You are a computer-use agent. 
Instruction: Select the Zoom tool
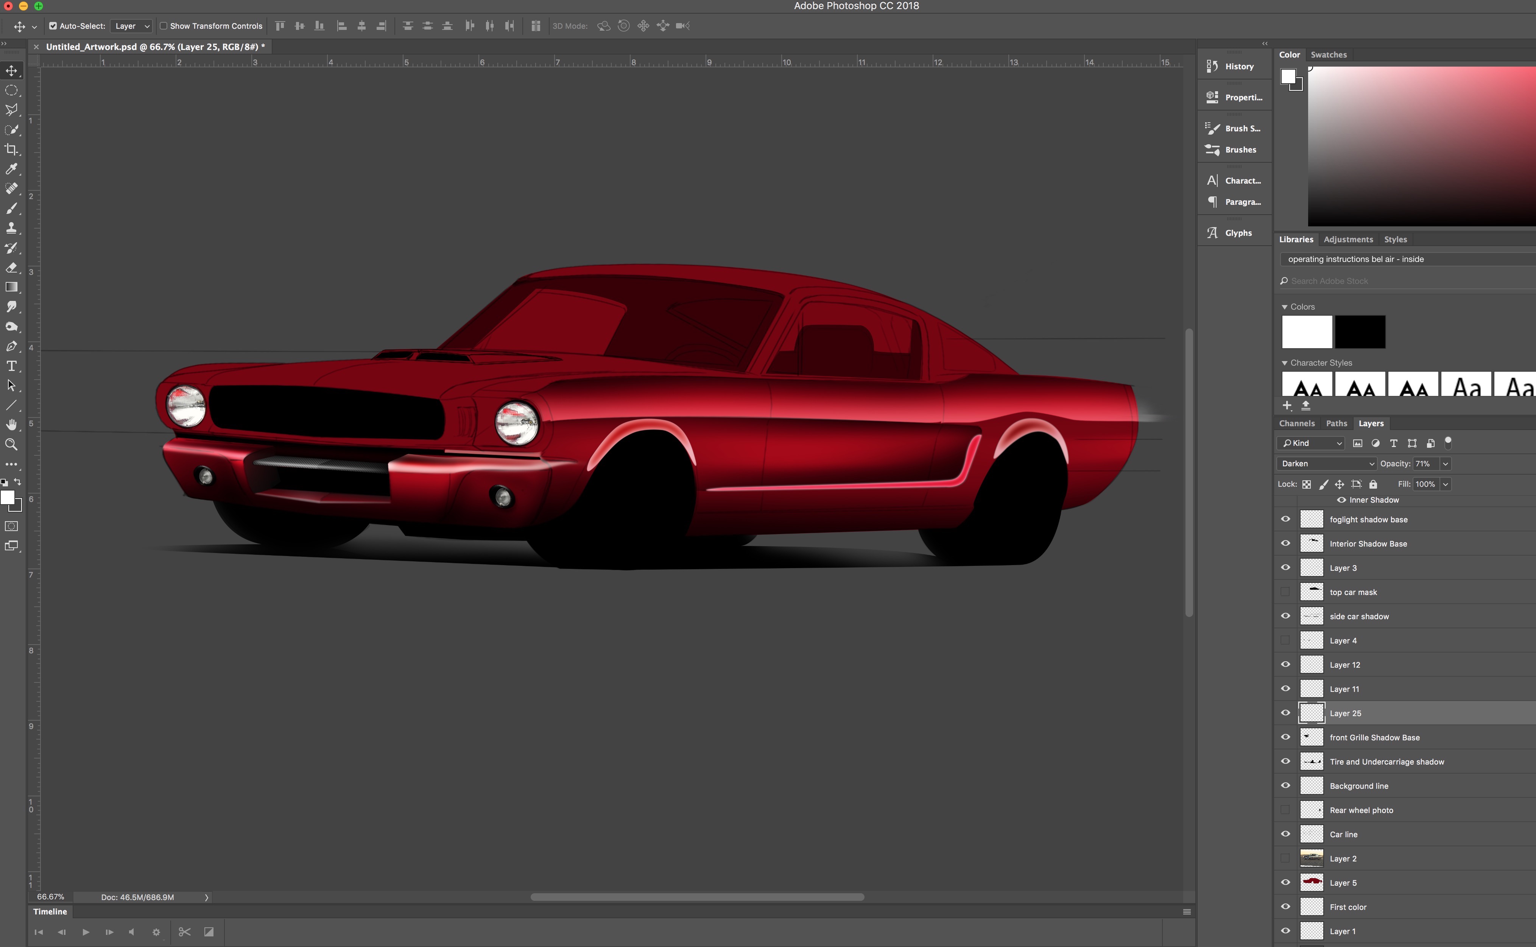point(11,445)
